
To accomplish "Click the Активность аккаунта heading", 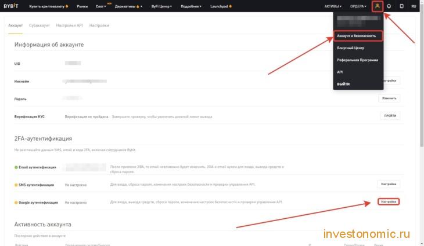I will pyautogui.click(x=43, y=225).
